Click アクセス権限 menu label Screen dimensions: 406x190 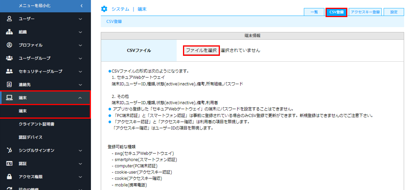coord(31,177)
